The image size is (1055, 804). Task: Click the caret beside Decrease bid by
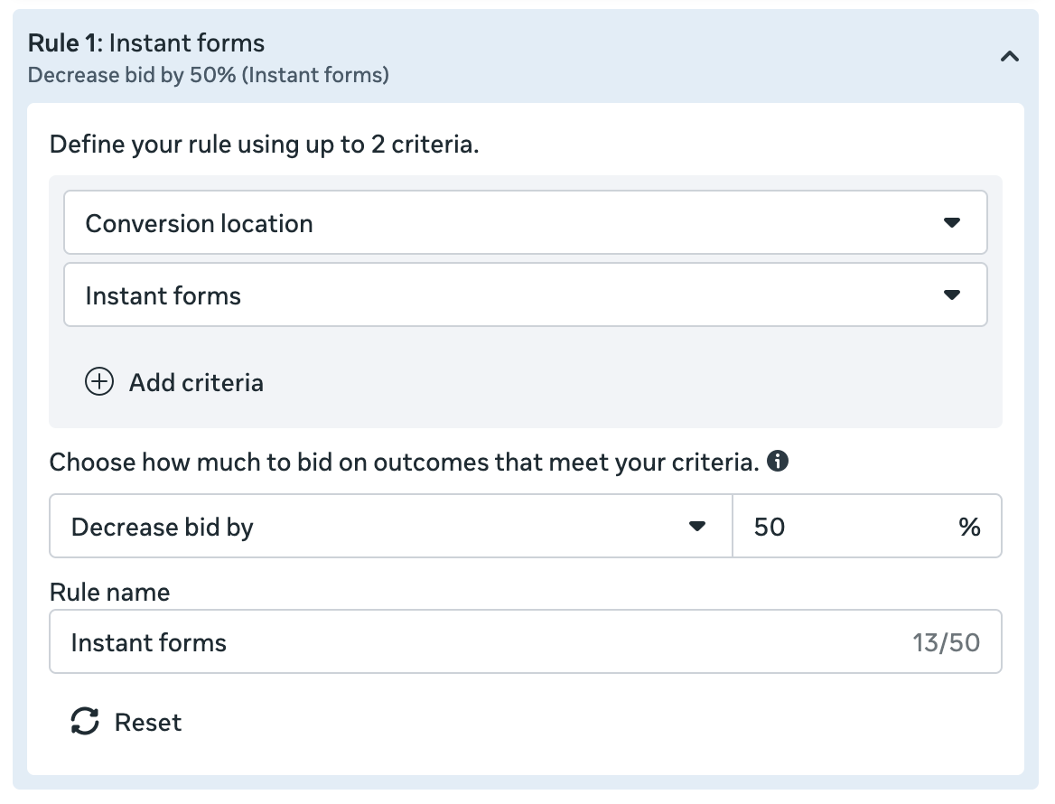[x=696, y=527]
